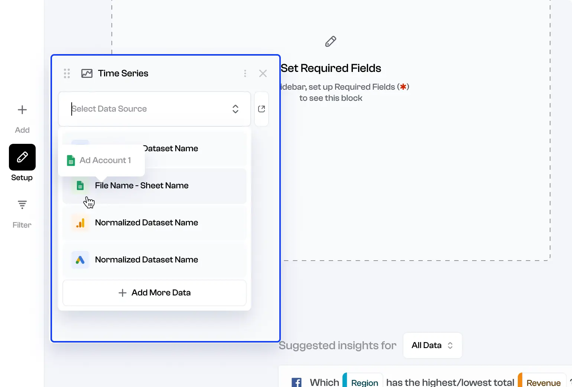
Task: Click Add More Data
Action: pos(155,293)
